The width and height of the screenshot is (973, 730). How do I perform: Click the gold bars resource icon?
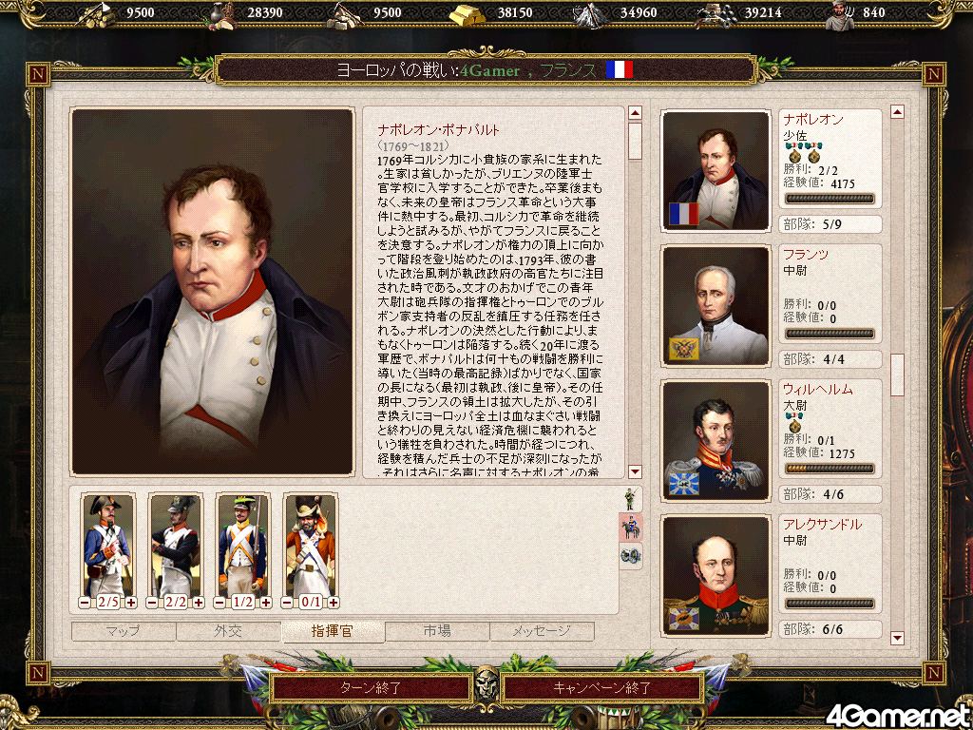467,14
